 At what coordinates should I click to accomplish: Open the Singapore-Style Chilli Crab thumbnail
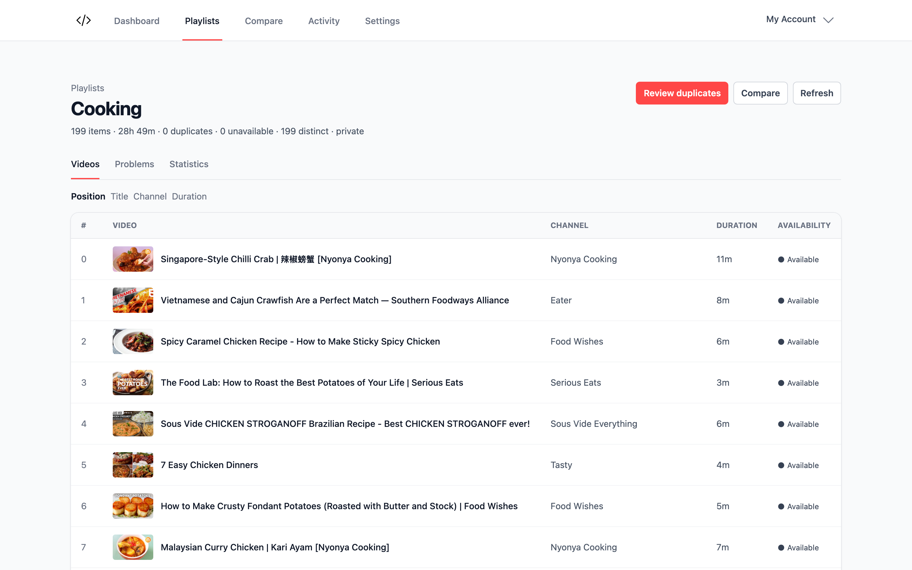[x=133, y=259]
